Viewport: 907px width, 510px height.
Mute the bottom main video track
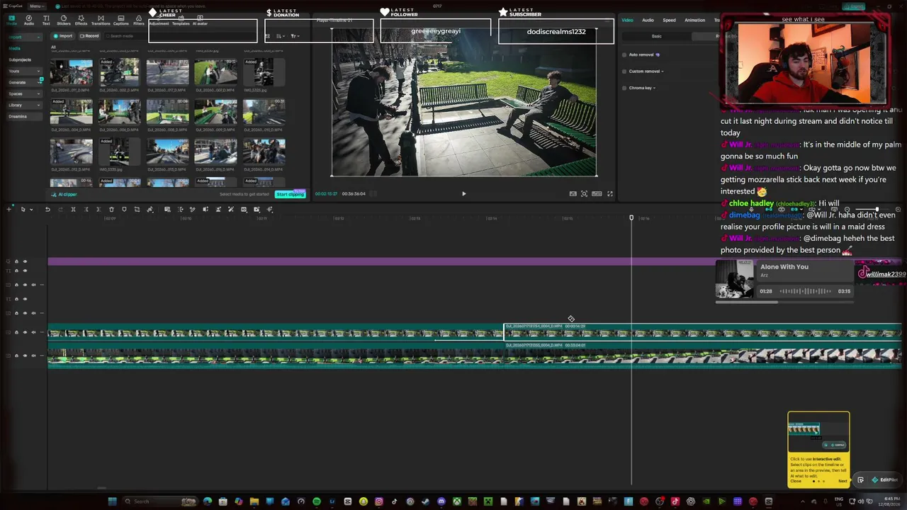33,356
